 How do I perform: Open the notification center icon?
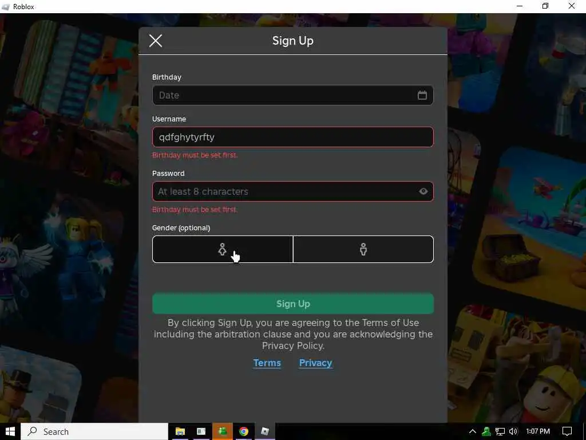[x=567, y=431]
